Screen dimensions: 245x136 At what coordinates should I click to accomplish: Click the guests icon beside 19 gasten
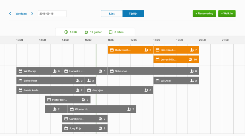(87, 32)
